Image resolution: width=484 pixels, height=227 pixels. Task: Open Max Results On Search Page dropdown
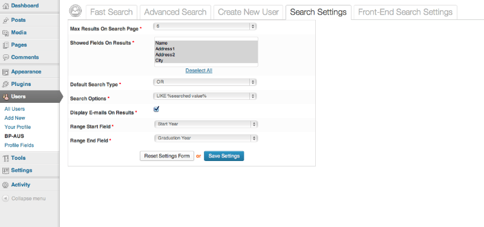click(204, 27)
